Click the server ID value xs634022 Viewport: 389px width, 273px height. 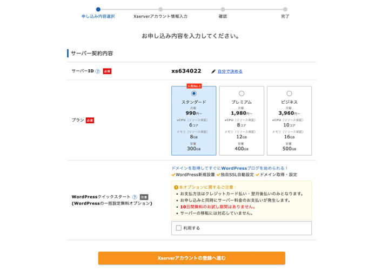point(186,71)
